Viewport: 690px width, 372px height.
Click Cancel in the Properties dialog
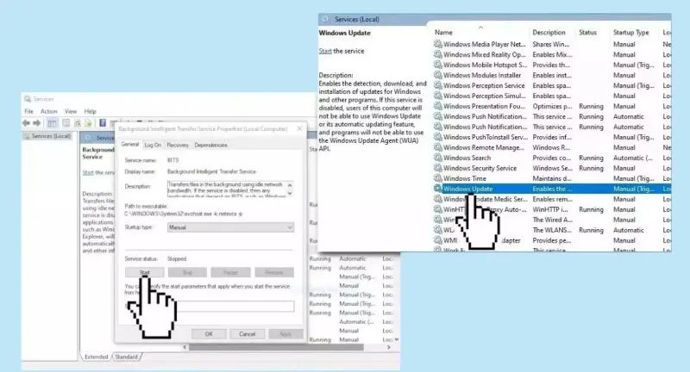pyautogui.click(x=248, y=334)
